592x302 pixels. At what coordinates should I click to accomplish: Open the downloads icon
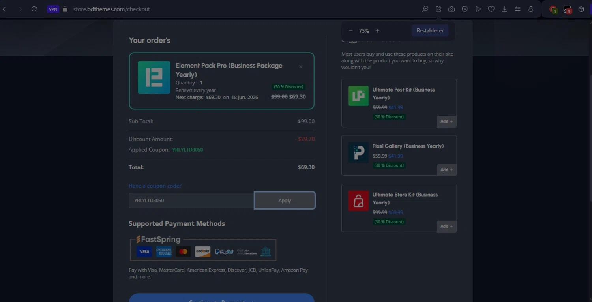(504, 9)
